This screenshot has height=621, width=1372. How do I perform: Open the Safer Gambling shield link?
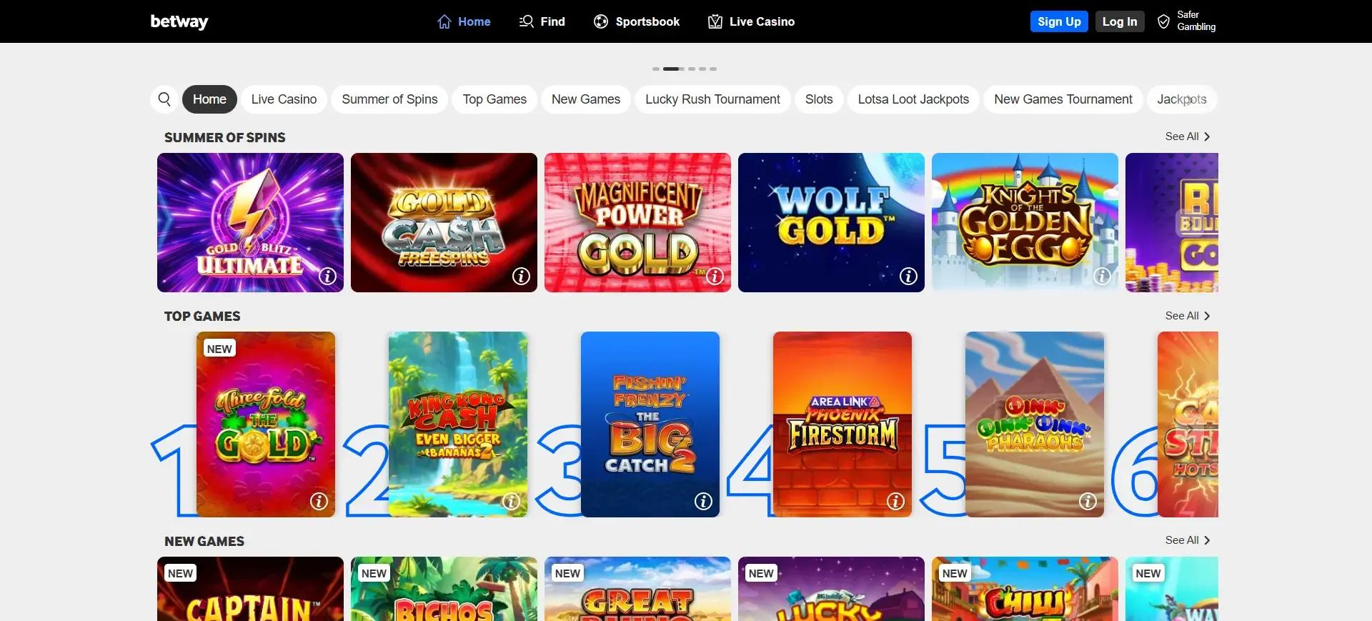[1187, 21]
